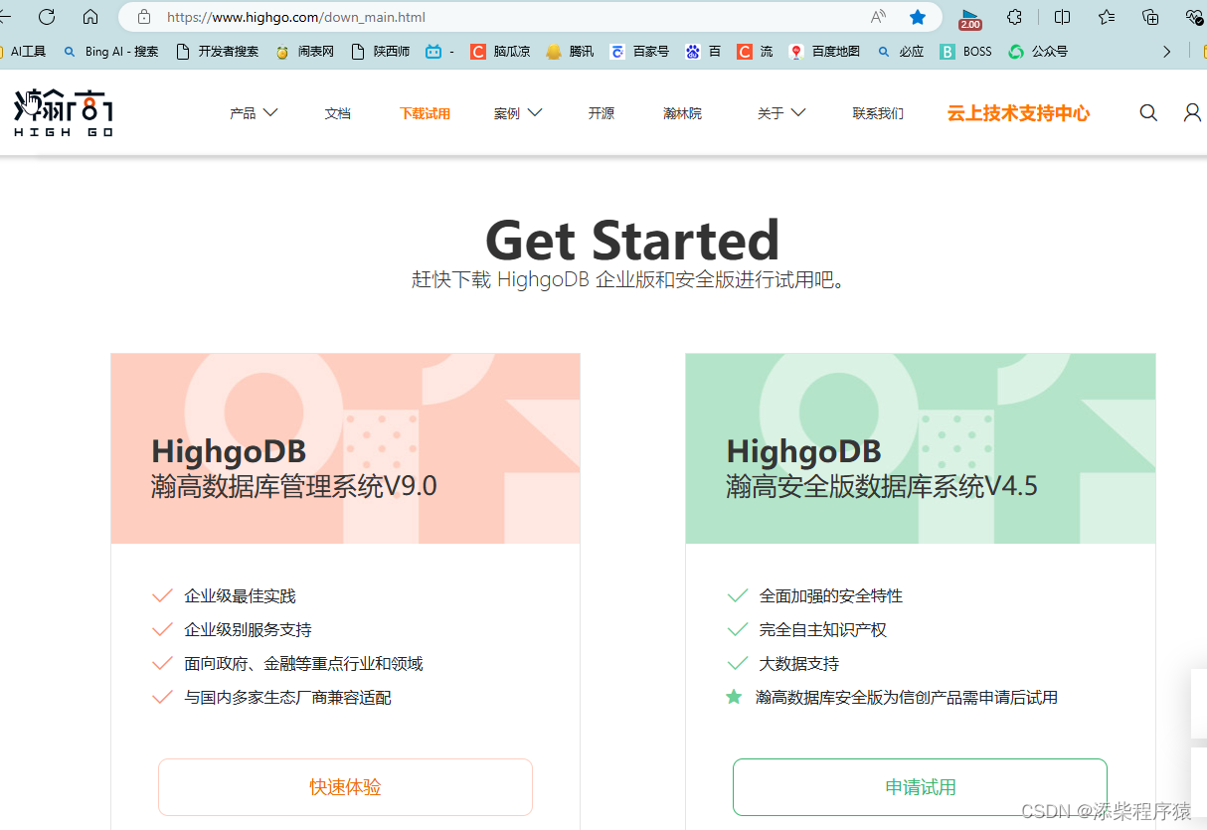This screenshot has height=830, width=1207.
Task: Open the collections icon in toolbar
Action: click(x=1150, y=17)
